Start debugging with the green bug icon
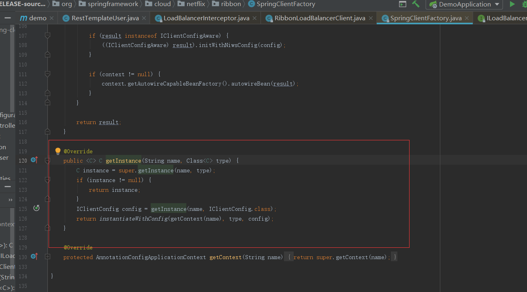 [x=524, y=4]
